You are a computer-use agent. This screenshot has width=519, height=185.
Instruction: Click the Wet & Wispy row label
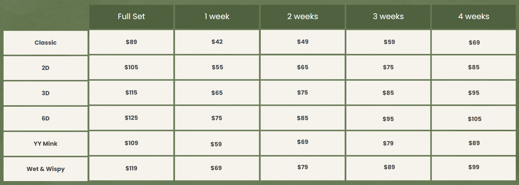click(45, 169)
